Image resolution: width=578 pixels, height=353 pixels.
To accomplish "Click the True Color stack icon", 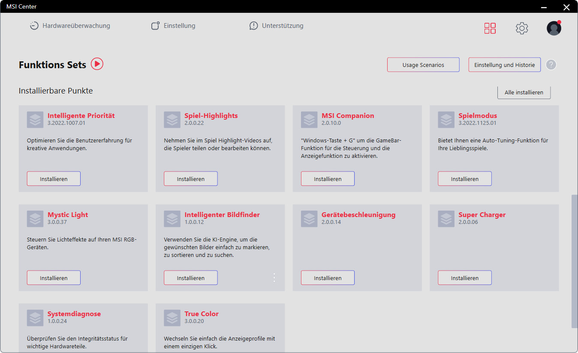I will 172,318.
